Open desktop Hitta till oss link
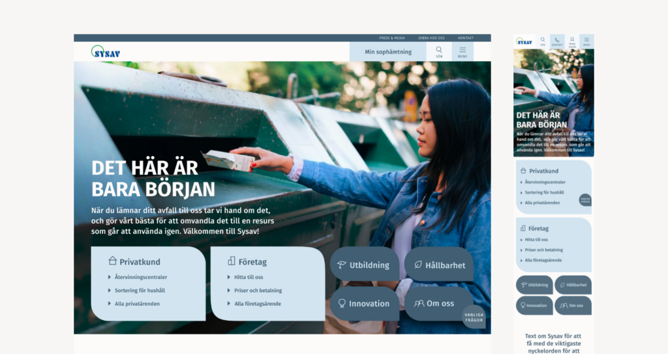This screenshot has height=354, width=668. [249, 277]
